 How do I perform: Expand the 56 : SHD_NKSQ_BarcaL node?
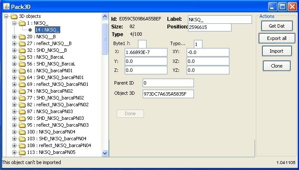coord(14,64)
